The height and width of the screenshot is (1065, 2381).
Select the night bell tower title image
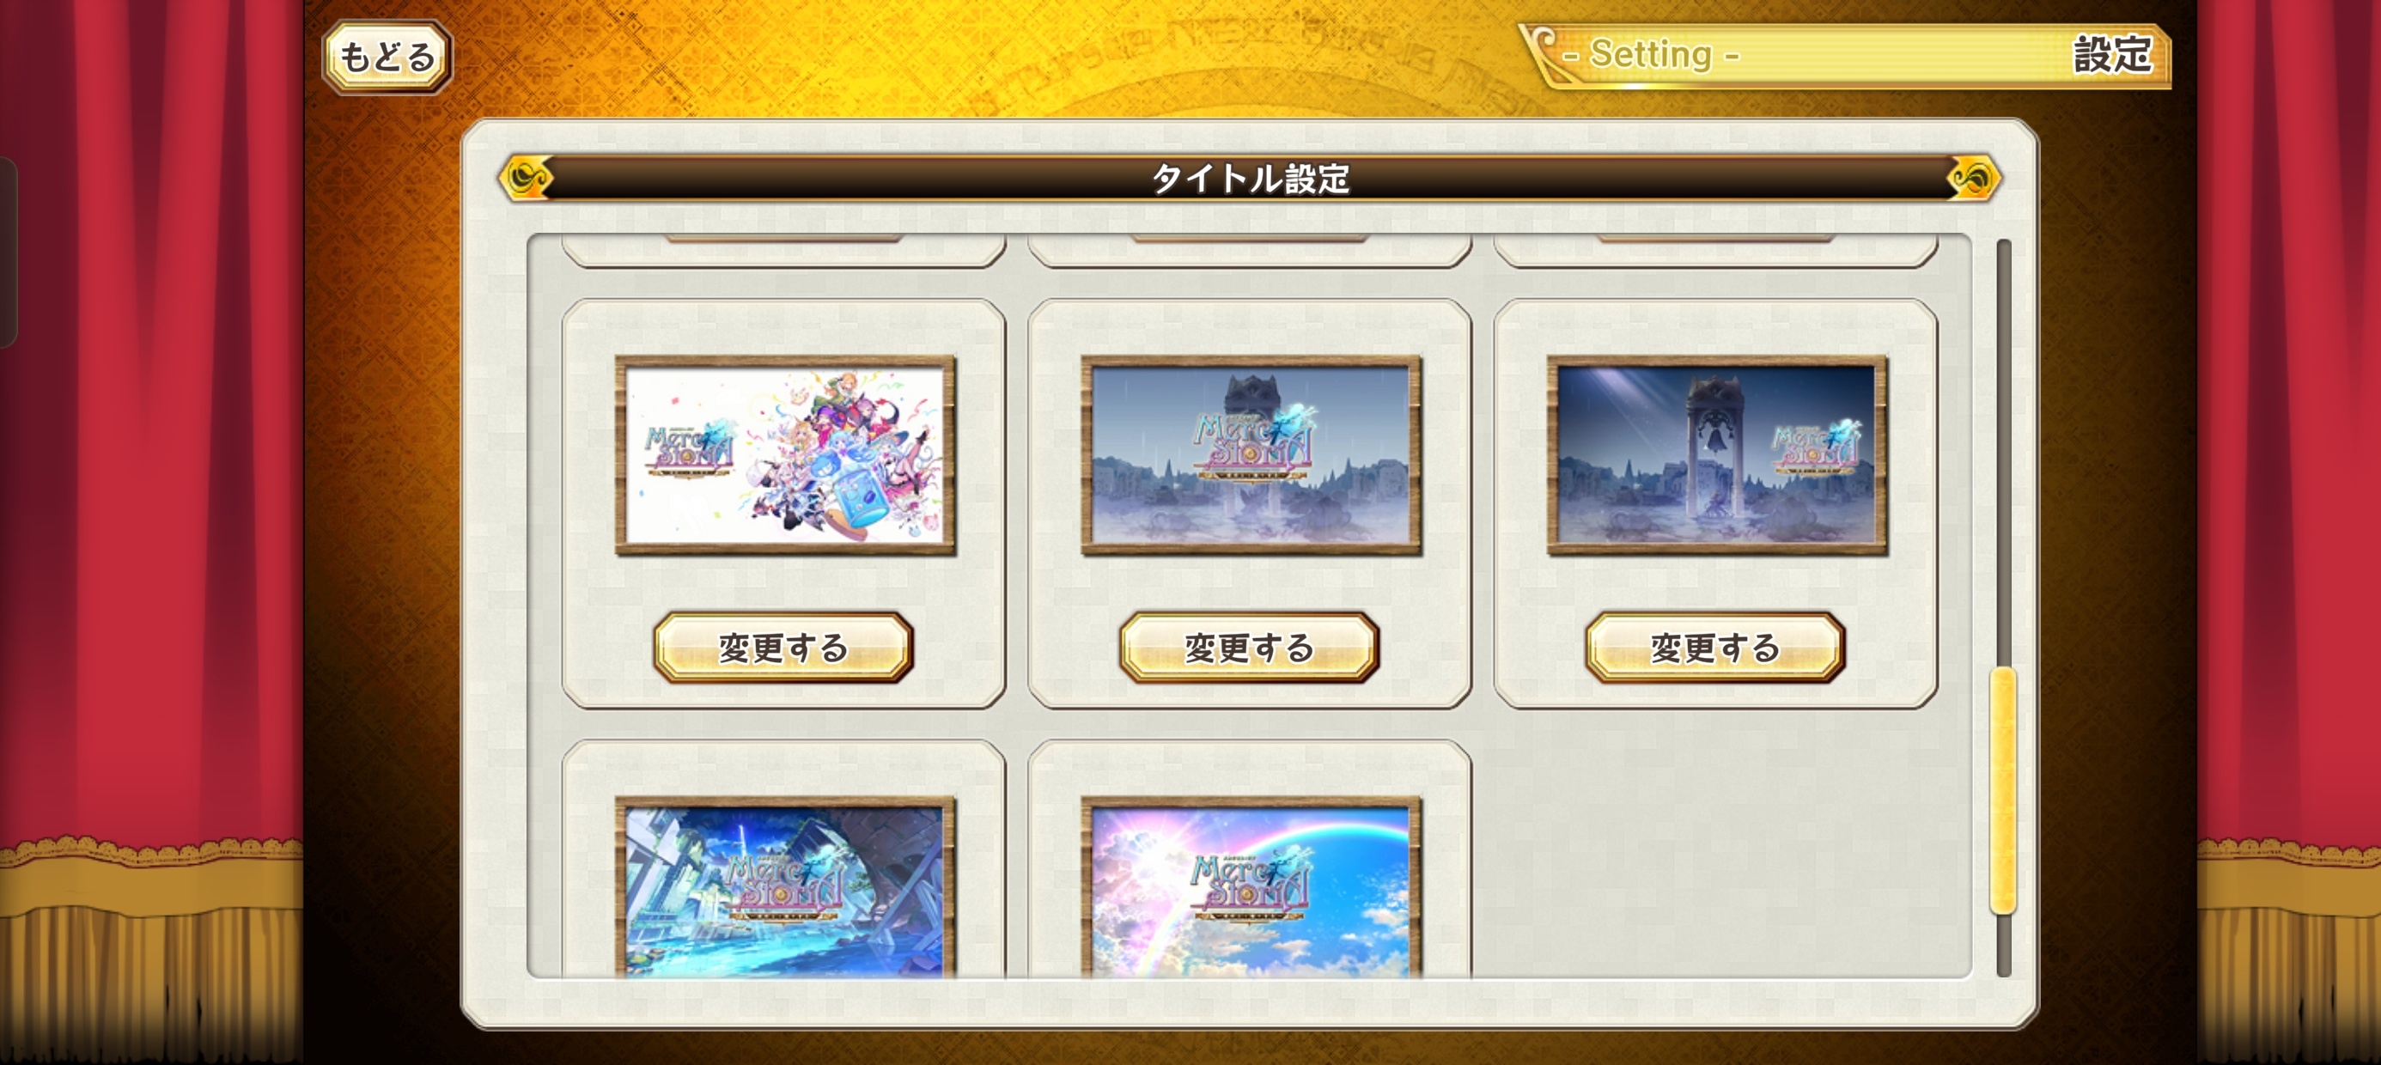click(x=1716, y=456)
